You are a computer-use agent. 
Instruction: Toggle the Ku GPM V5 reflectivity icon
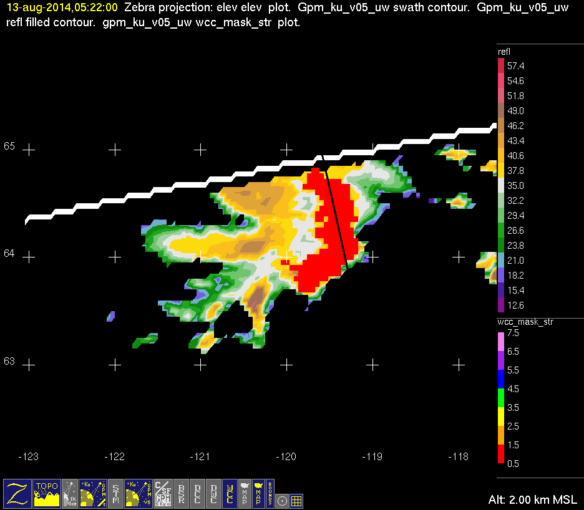[x=138, y=493]
